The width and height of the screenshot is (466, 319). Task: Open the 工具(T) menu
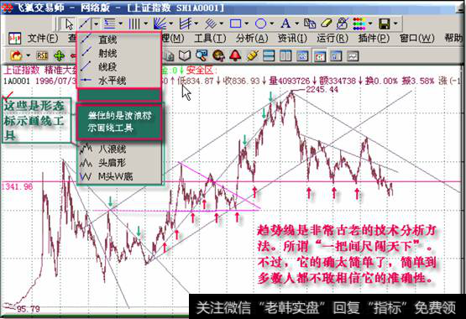[210, 39]
